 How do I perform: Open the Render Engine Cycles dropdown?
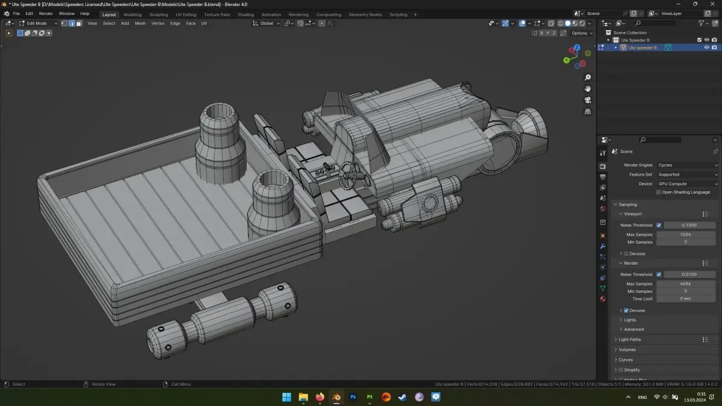tap(687, 165)
